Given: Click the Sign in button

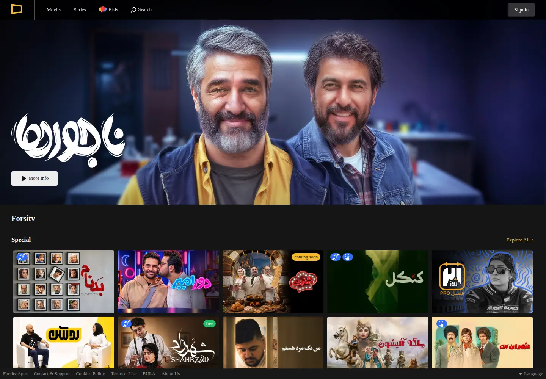Looking at the screenshot, I should pos(521,10).
